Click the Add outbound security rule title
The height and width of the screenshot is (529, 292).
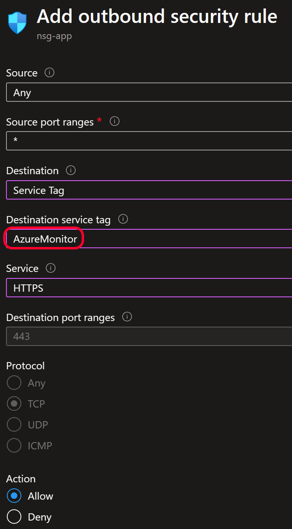[157, 16]
